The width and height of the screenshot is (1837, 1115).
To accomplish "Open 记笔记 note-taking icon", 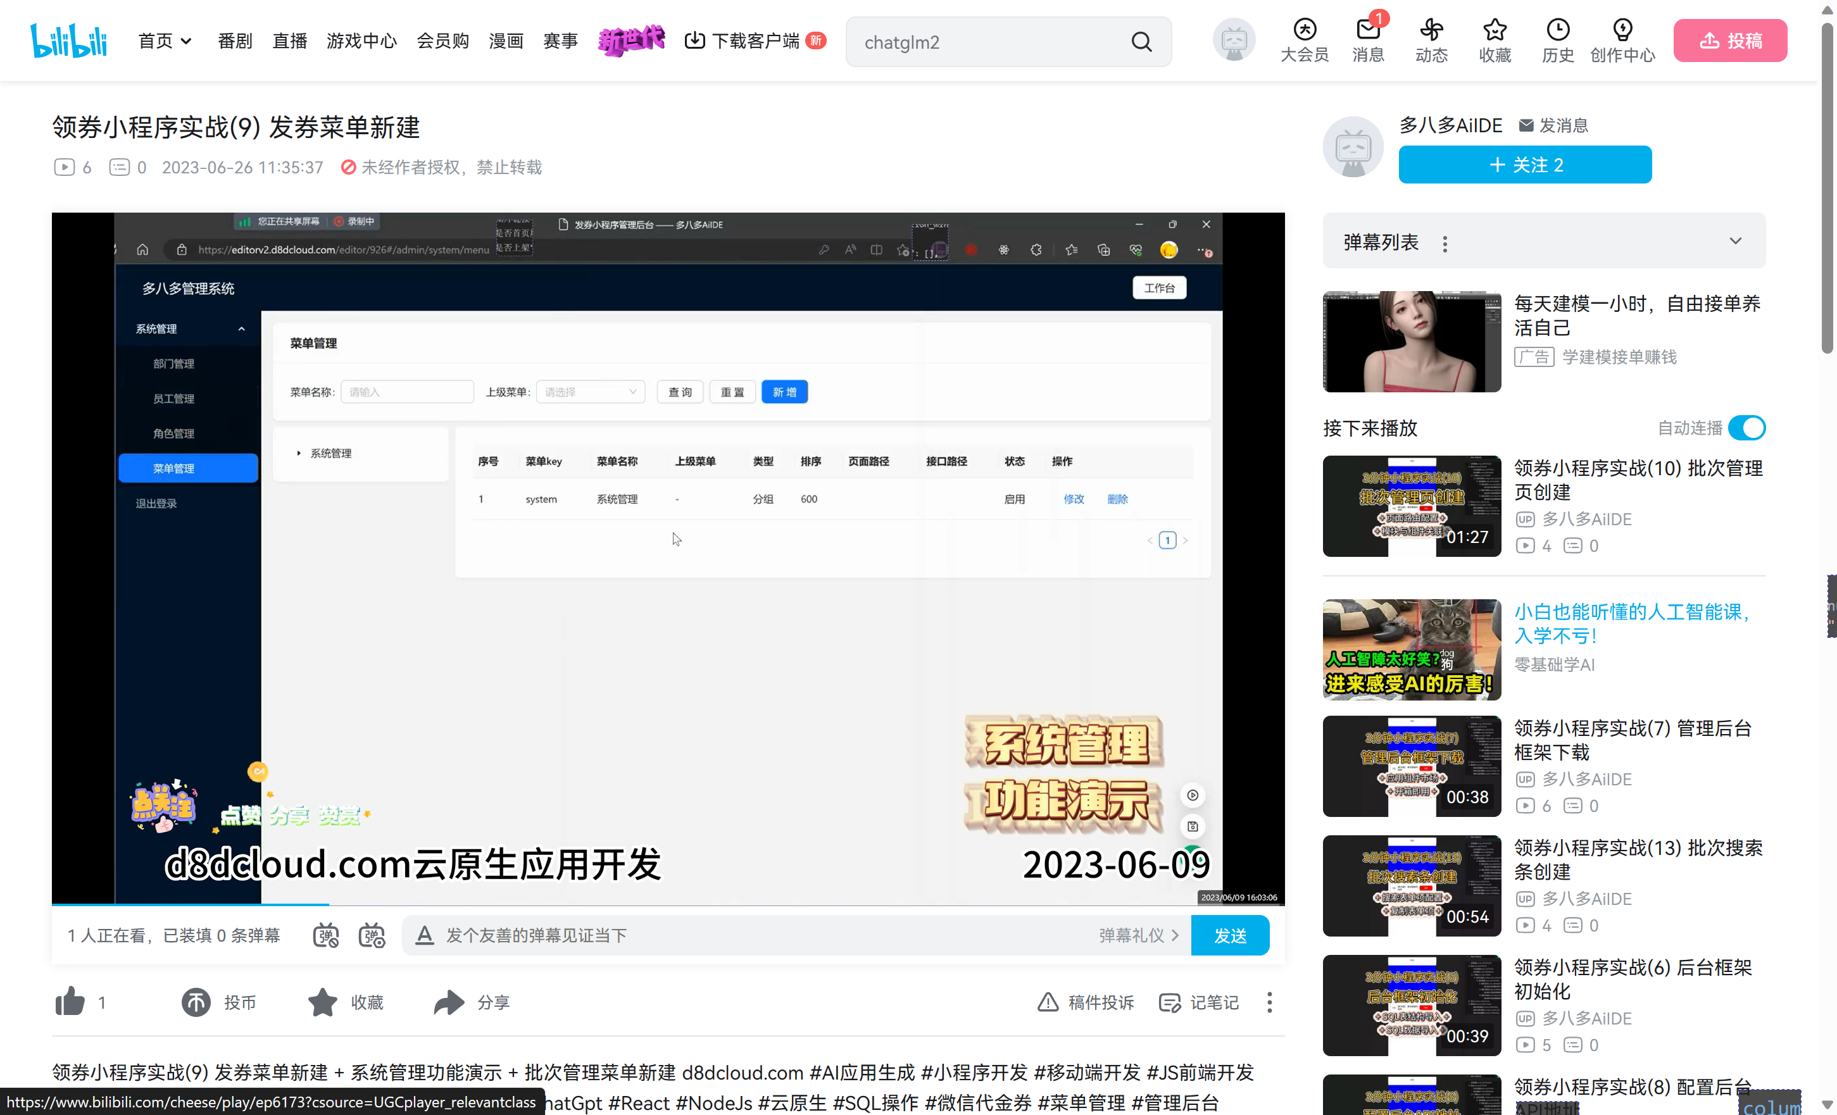I will [1170, 1002].
